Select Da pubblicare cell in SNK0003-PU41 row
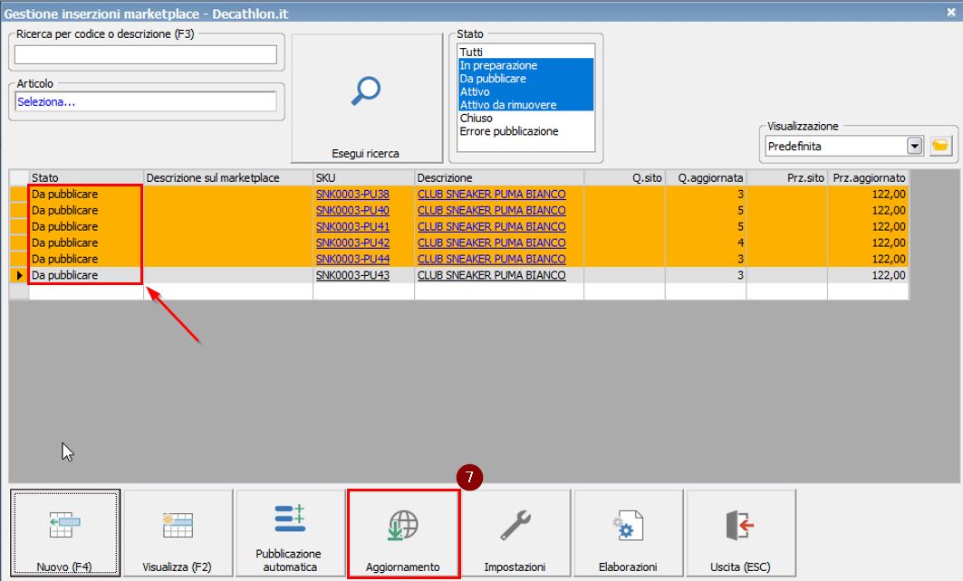The width and height of the screenshot is (963, 581). pyautogui.click(x=86, y=226)
